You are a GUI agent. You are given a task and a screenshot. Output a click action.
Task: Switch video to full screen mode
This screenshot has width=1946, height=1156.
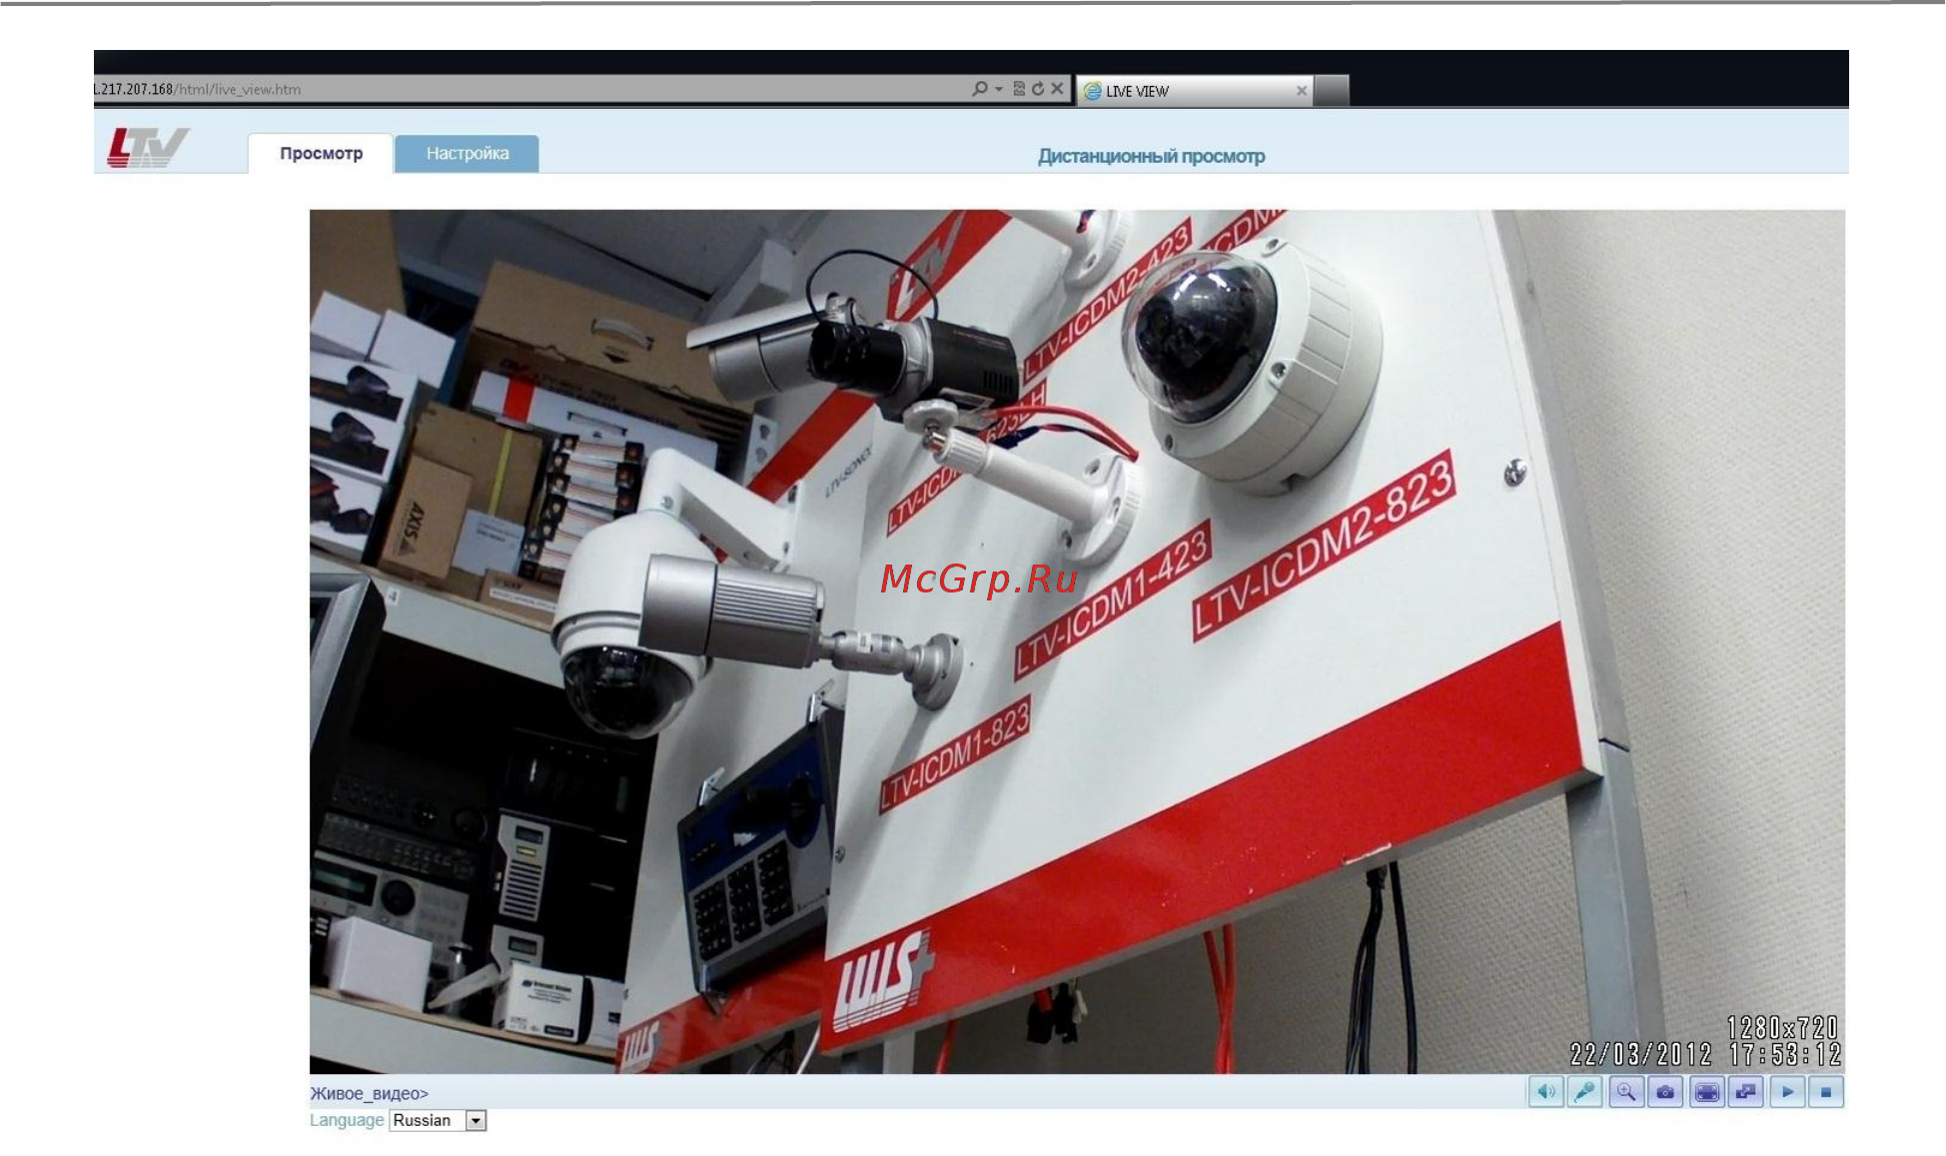[1706, 1092]
